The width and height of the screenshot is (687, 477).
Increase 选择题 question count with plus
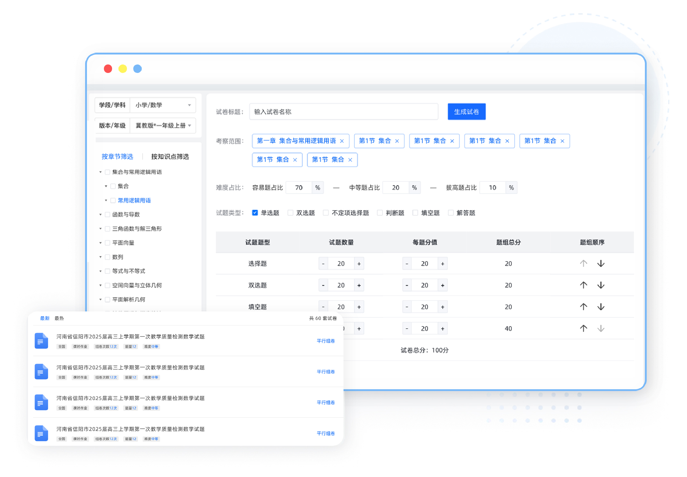(x=359, y=264)
